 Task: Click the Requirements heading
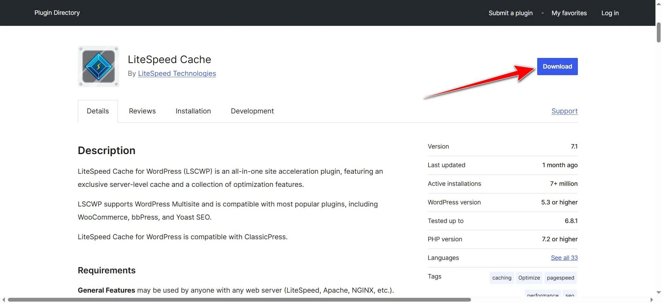click(107, 270)
